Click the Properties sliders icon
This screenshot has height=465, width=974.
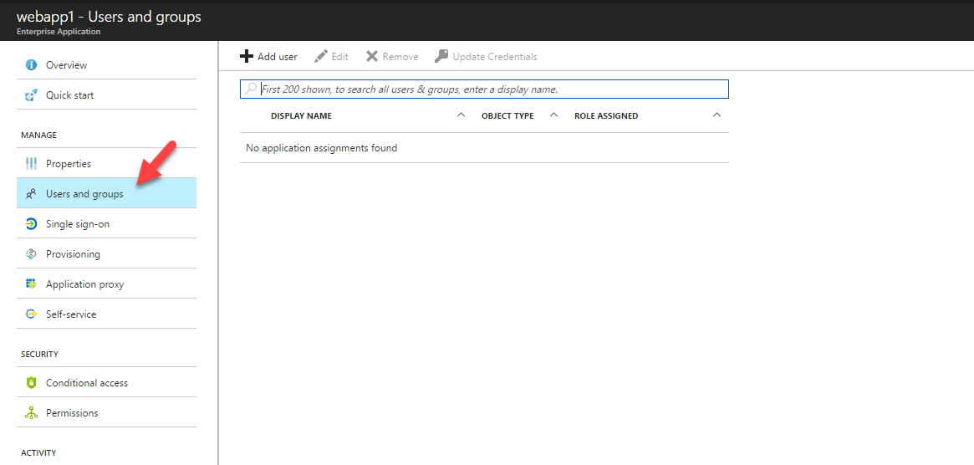(x=31, y=163)
